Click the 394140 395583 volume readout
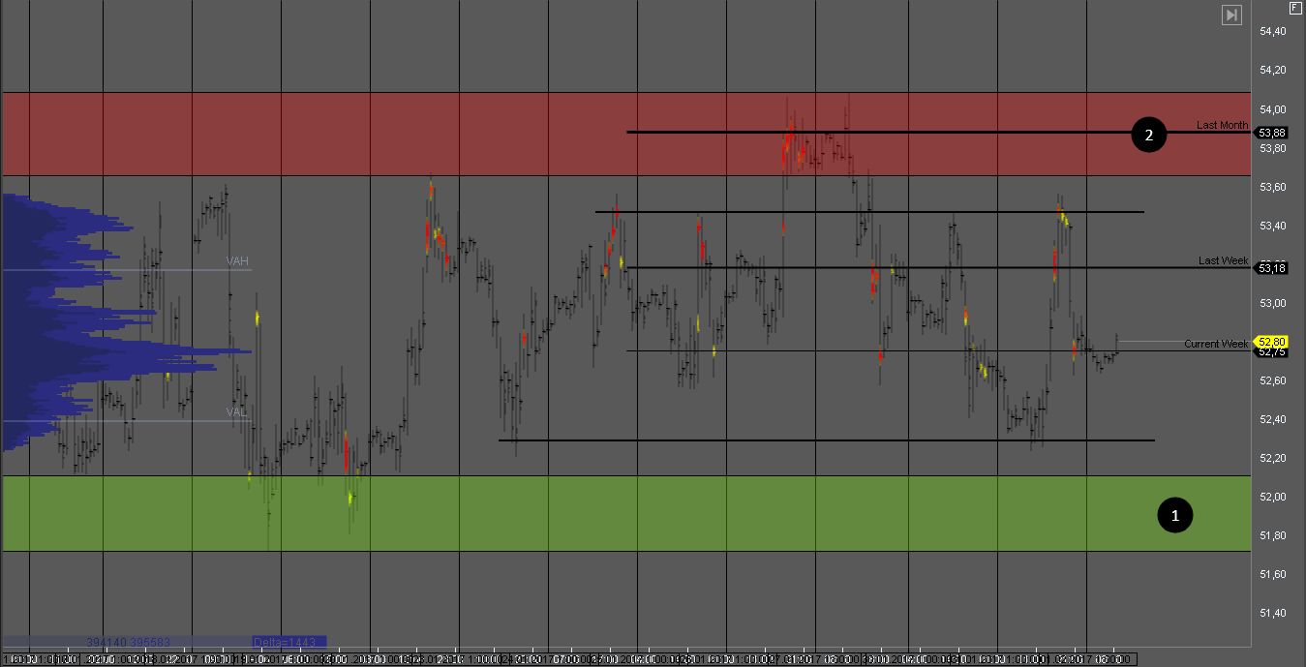The width and height of the screenshot is (1306, 667). point(127,642)
